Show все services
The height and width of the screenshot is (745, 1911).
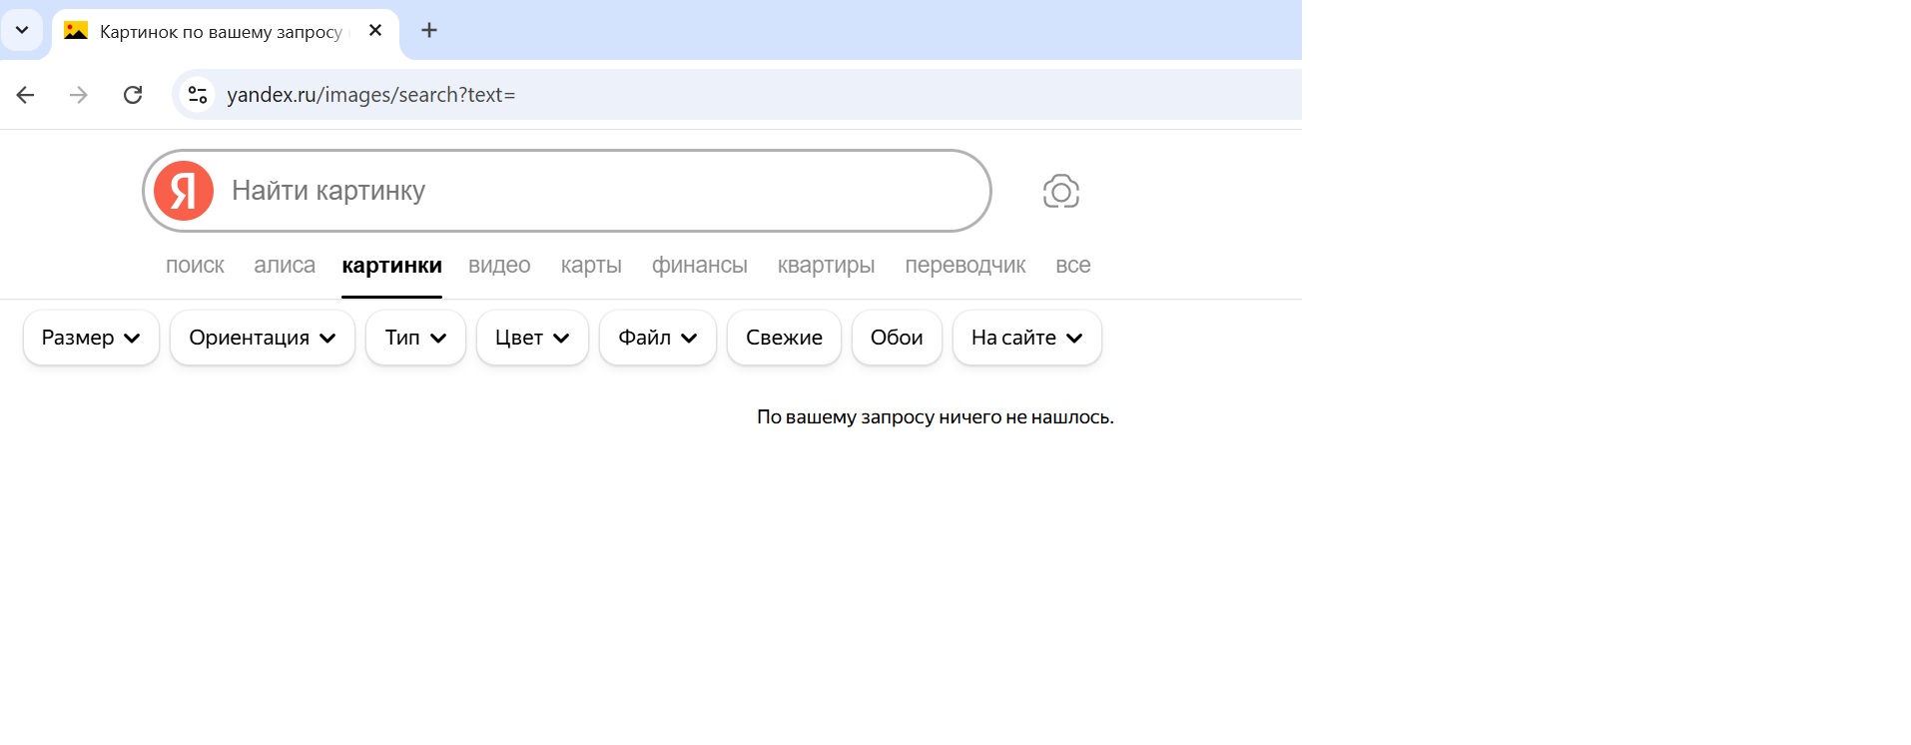pyautogui.click(x=1073, y=266)
